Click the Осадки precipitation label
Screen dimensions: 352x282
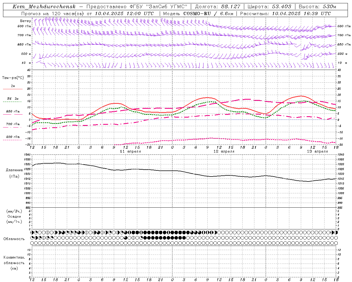pos(14,216)
